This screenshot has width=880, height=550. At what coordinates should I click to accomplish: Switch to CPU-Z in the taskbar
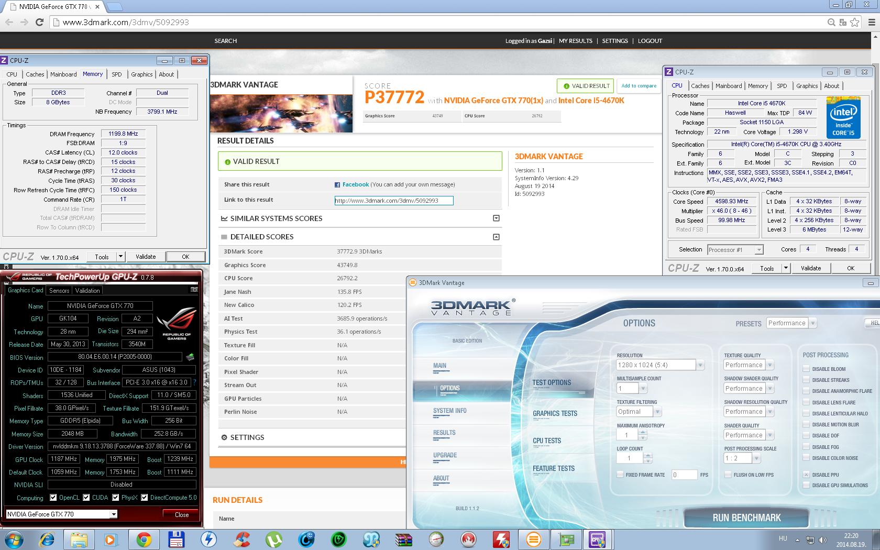tap(598, 539)
